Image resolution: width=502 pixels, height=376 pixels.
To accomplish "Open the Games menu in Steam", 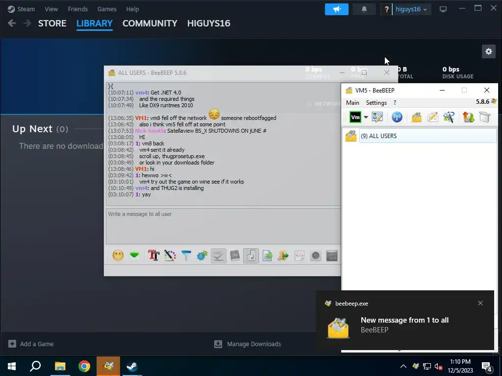I will 107,9.
